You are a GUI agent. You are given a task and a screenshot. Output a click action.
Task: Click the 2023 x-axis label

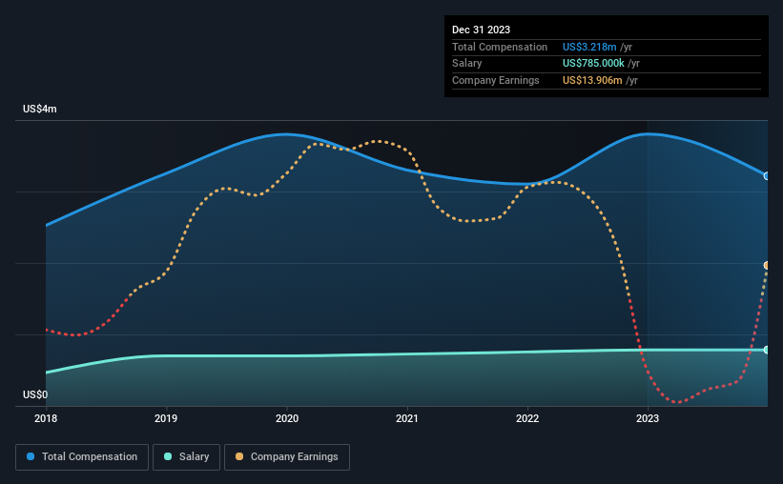[x=648, y=418]
